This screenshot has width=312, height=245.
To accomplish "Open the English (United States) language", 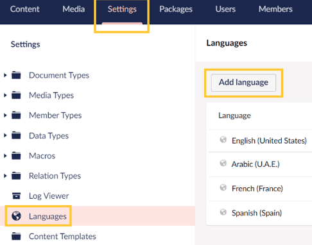I will tap(269, 140).
